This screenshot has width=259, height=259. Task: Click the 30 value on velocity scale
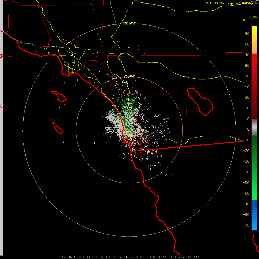click(x=247, y=98)
